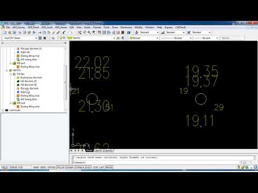Cut selected objects with scissors icon
The height and width of the screenshot is (193, 258).
click(40, 32)
